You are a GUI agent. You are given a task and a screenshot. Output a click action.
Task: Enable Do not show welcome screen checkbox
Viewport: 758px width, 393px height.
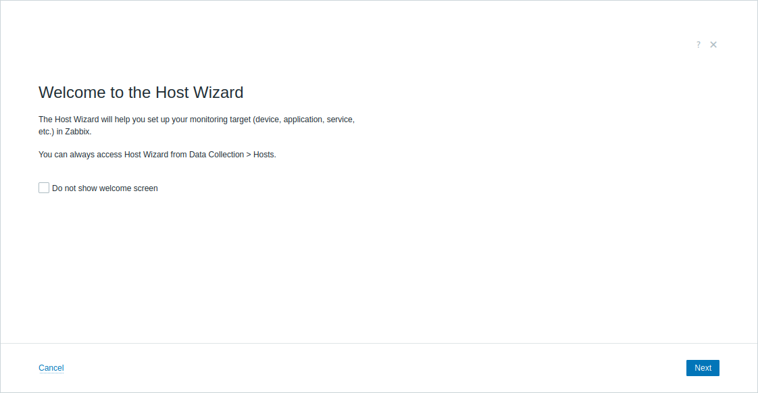(44, 188)
